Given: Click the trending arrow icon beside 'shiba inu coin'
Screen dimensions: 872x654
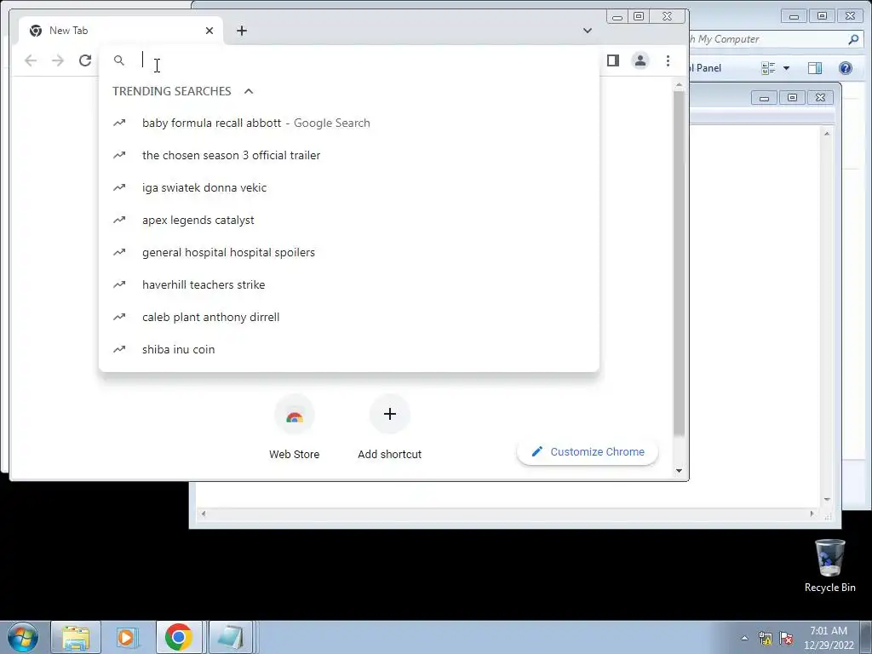Looking at the screenshot, I should pyautogui.click(x=119, y=349).
